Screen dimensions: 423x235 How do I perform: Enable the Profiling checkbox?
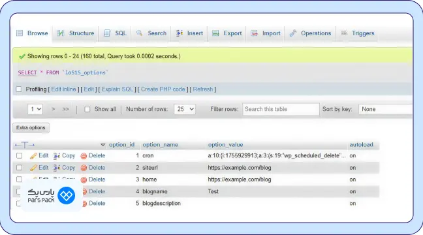[19, 89]
